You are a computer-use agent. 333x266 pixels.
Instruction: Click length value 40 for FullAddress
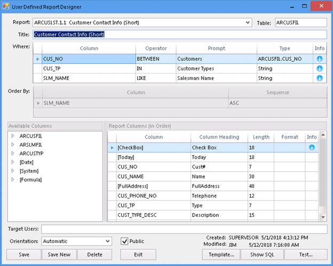click(261, 186)
